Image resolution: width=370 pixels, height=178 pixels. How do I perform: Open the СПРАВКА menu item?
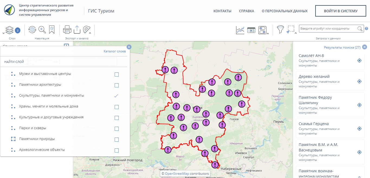pos(246,11)
